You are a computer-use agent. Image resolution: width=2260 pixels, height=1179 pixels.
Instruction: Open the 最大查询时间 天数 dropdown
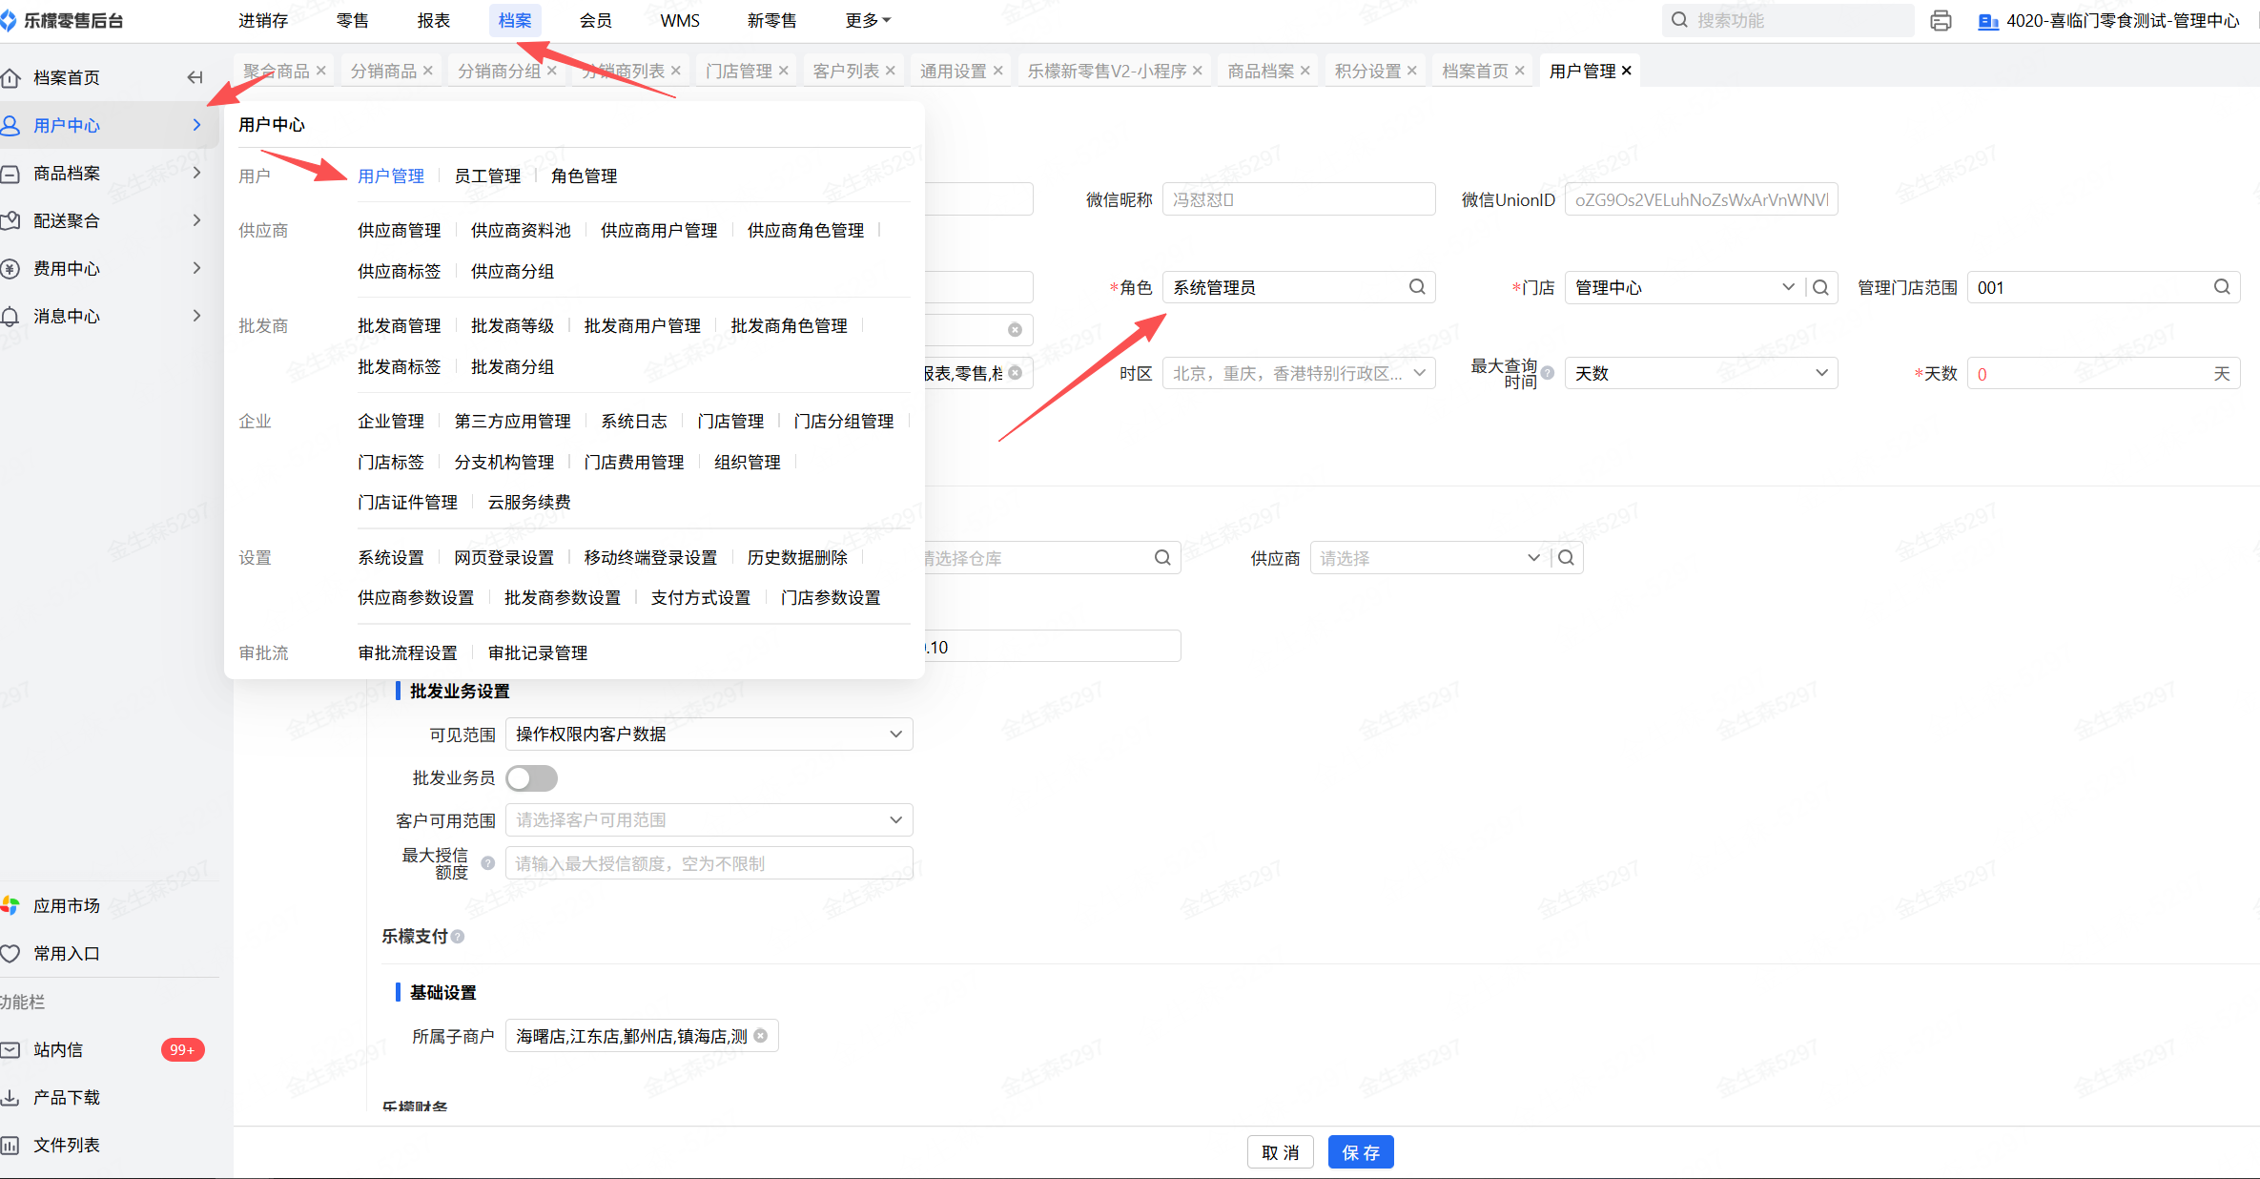1700,373
